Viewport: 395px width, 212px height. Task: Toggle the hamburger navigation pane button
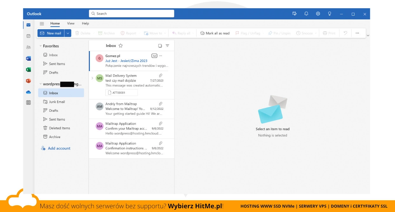(42, 23)
